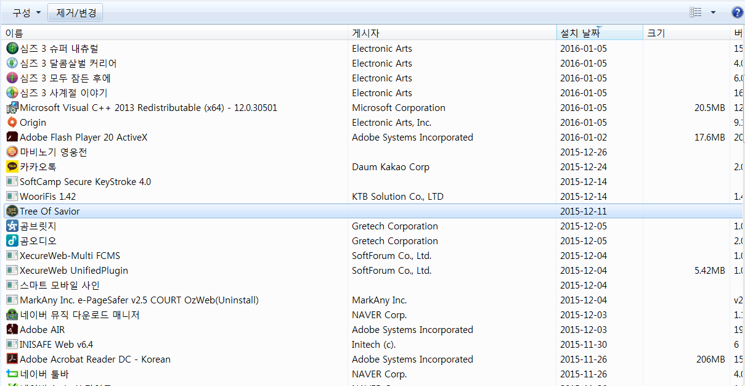Select the 2015-11-30 install date
This screenshot has height=386, width=745.
point(584,344)
